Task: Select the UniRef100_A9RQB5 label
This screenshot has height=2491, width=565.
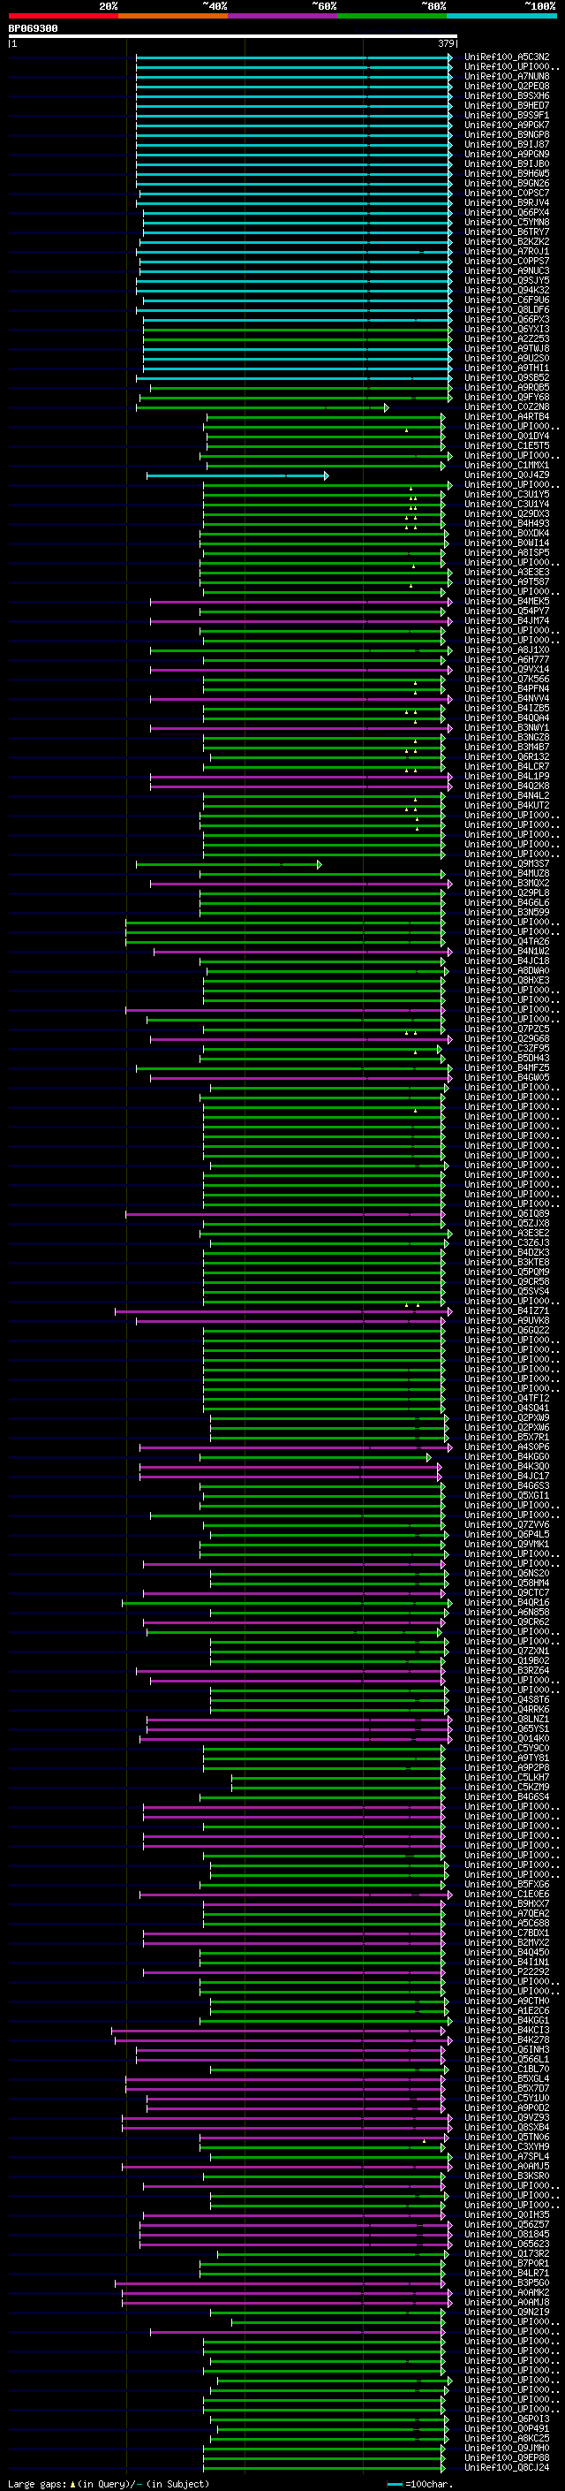Action: point(507,388)
